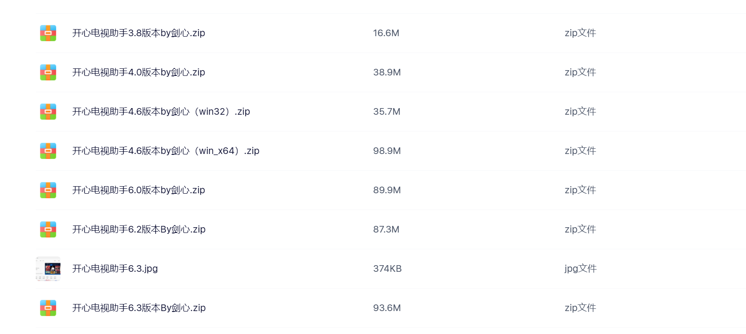
Task: Click the jpg文件 type label
Action: point(580,269)
